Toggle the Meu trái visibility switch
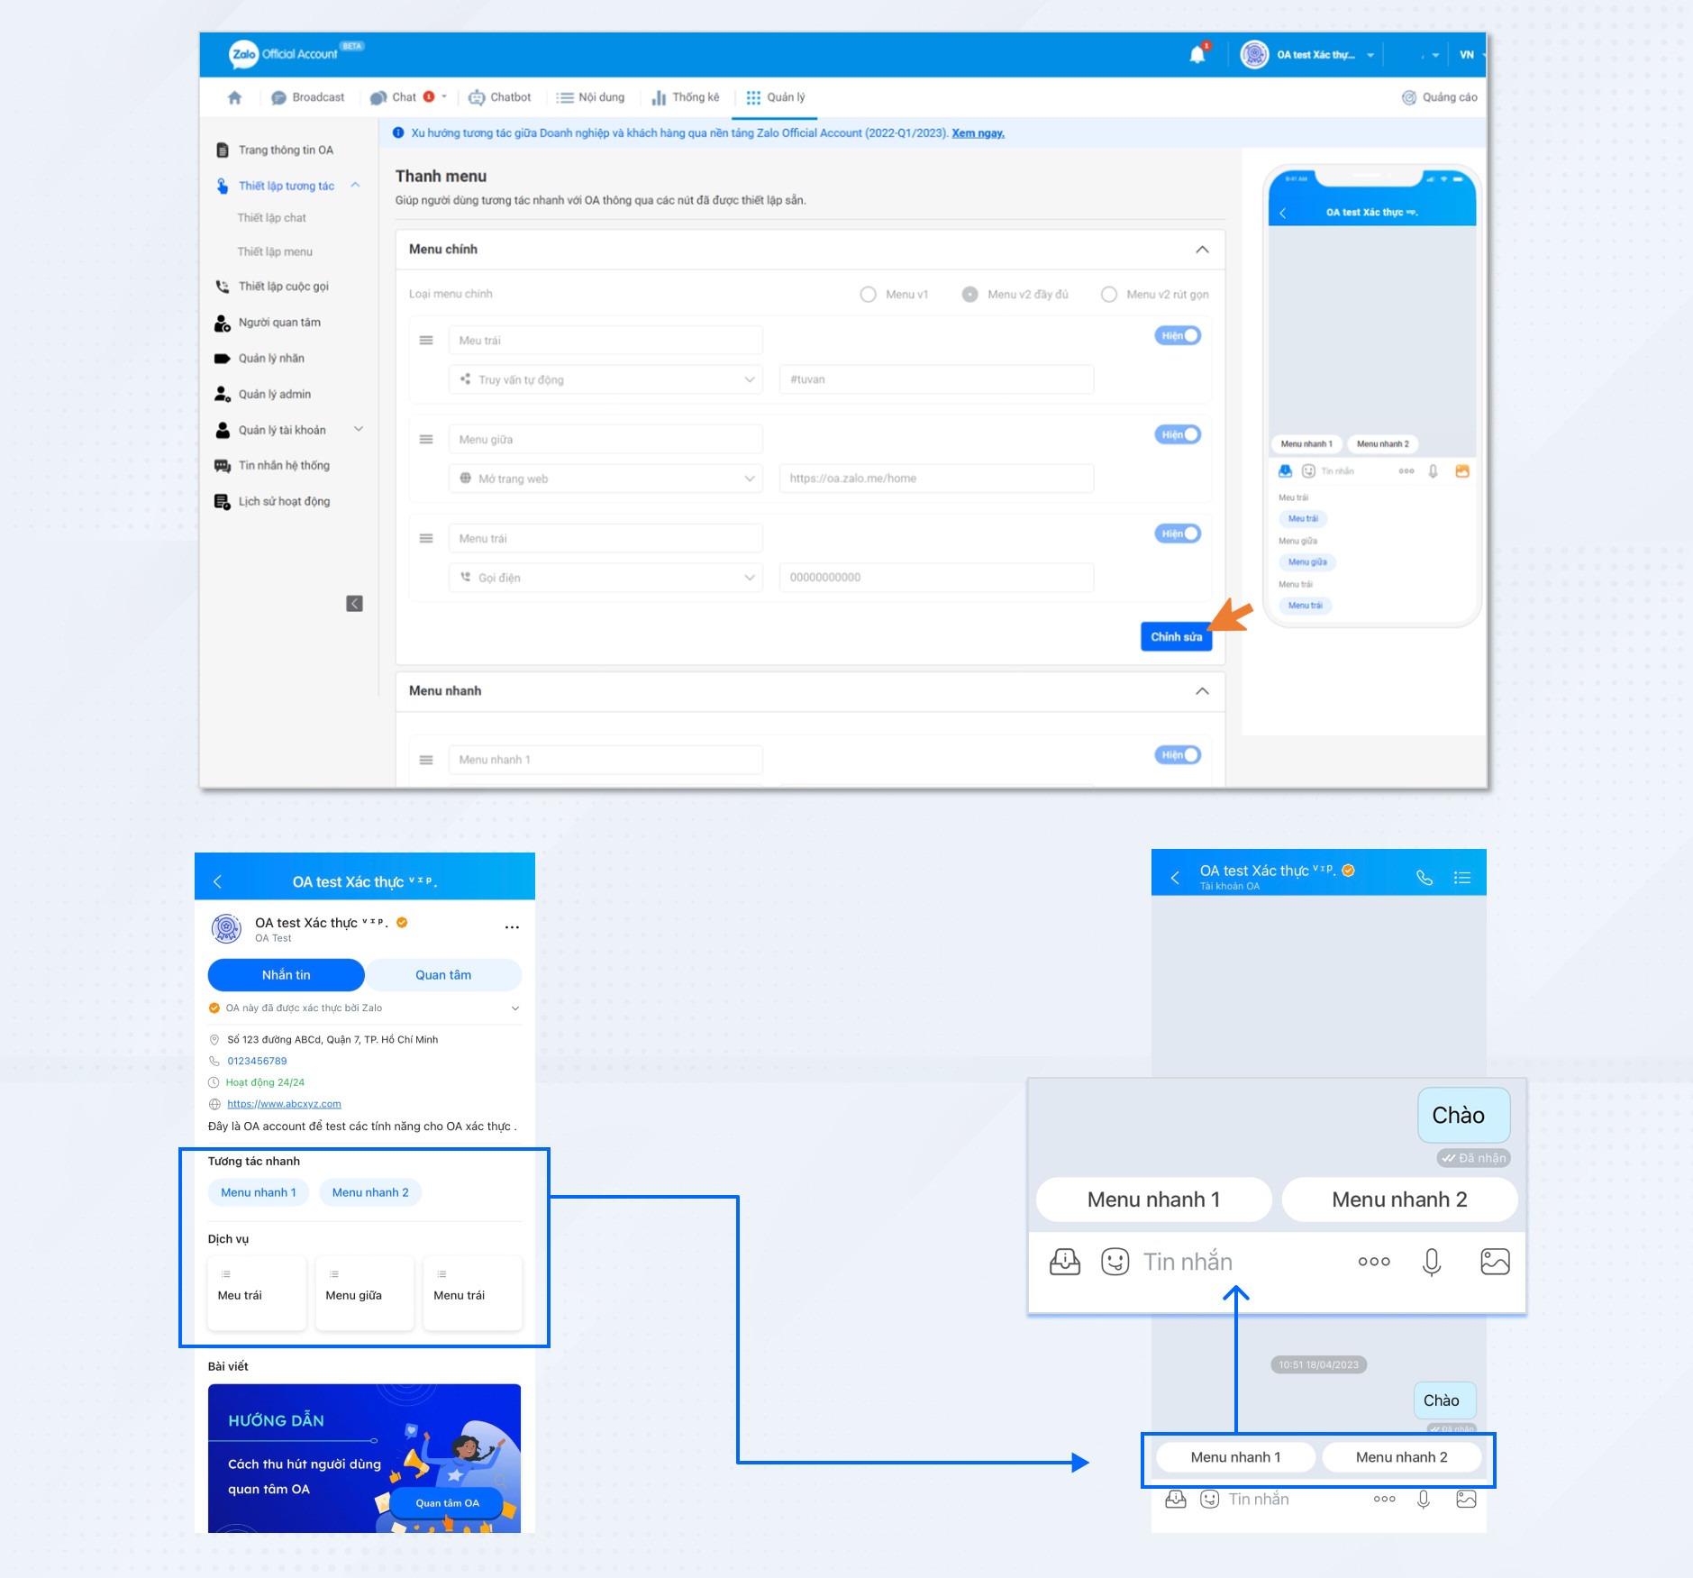Viewport: 1693px width, 1578px height. click(x=1178, y=336)
